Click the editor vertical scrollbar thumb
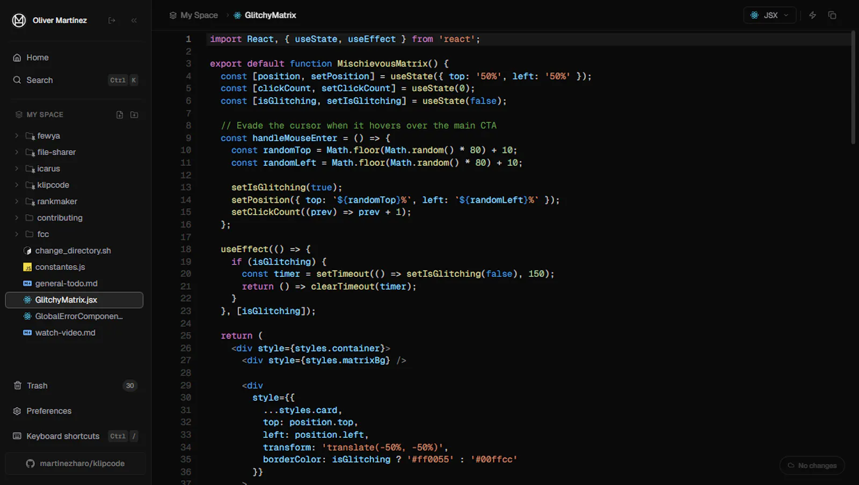This screenshot has height=485, width=859. (853, 88)
